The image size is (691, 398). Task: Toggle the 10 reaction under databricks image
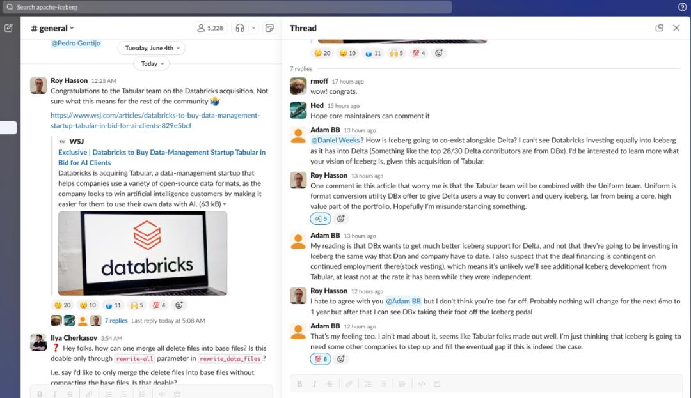(x=88, y=305)
